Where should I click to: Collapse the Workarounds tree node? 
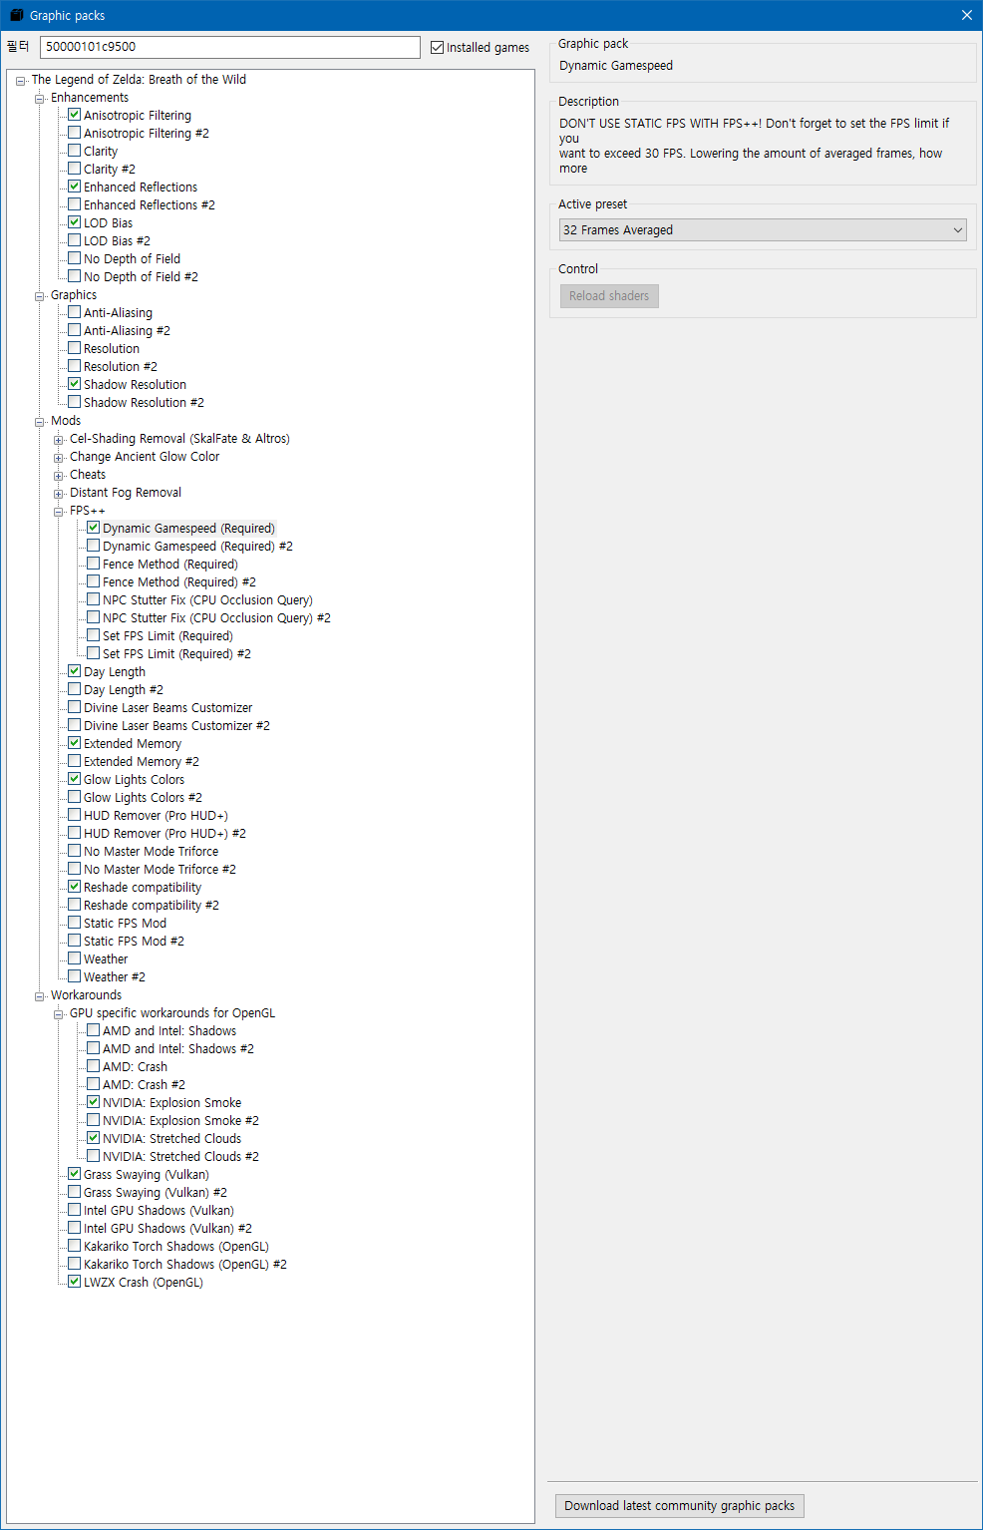click(40, 996)
